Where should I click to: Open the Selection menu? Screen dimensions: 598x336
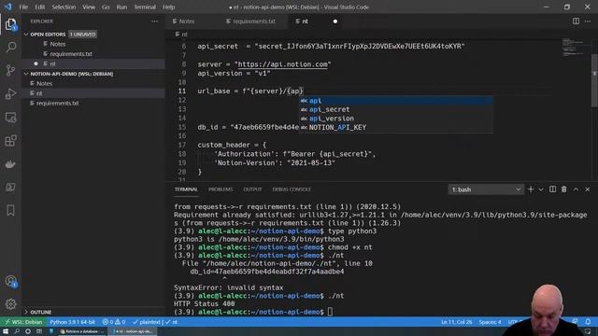64,7
